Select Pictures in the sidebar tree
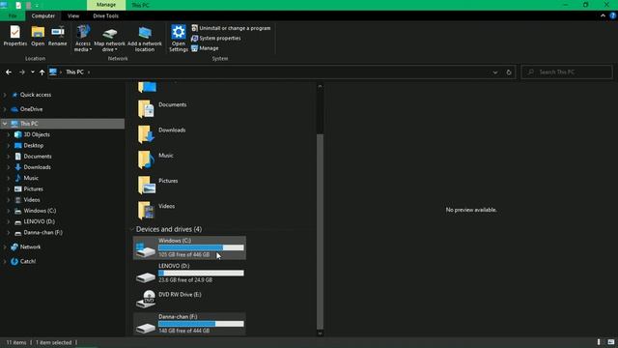 point(33,189)
